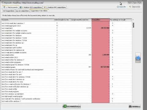This screenshot has height=110, width=147.
Task: Select row 'best free email notification windows xp'
Action: pyautogui.click(x=66, y=87)
